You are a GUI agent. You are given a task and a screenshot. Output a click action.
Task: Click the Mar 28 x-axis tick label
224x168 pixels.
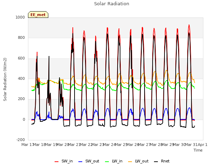pyautogui.click(x=156, y=145)
